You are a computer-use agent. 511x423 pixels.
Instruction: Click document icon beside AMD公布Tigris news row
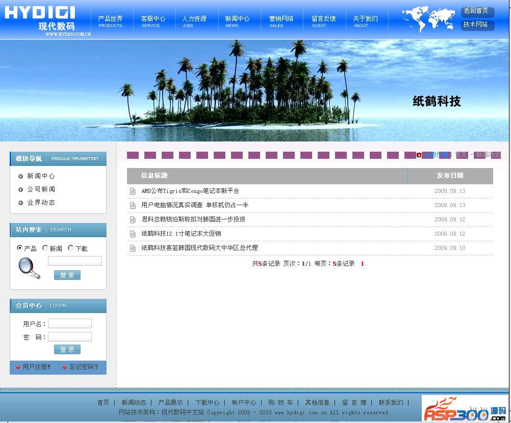point(133,191)
